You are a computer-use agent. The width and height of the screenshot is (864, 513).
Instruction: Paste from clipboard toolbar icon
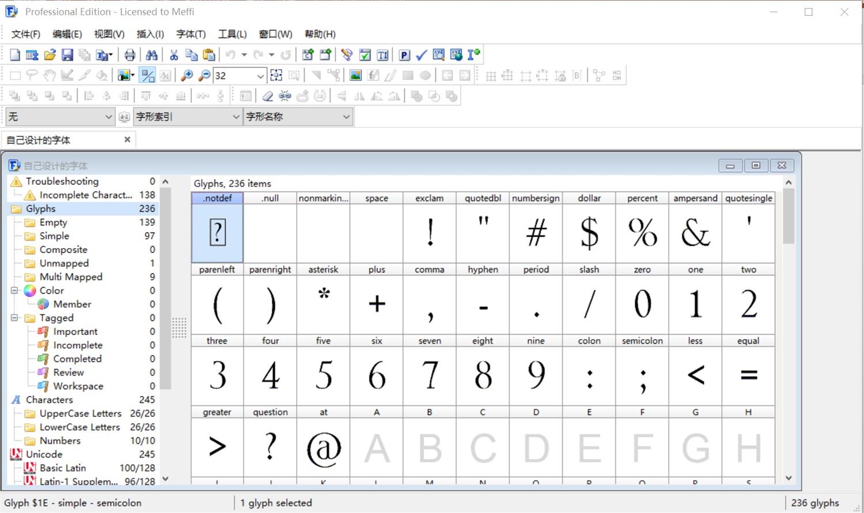(209, 55)
